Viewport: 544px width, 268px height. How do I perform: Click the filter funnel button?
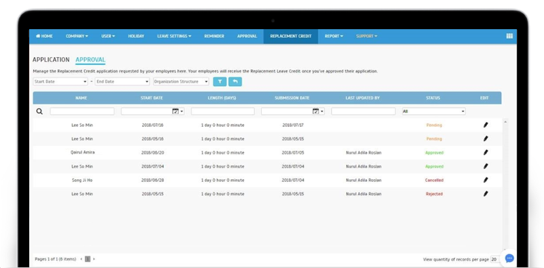[220, 81]
